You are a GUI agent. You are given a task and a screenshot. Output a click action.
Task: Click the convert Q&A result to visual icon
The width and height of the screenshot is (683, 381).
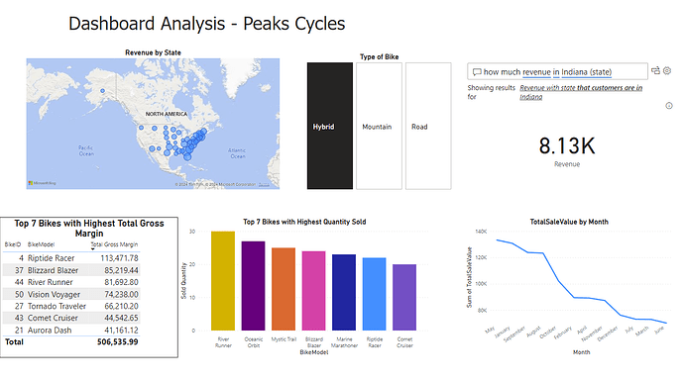(x=655, y=70)
